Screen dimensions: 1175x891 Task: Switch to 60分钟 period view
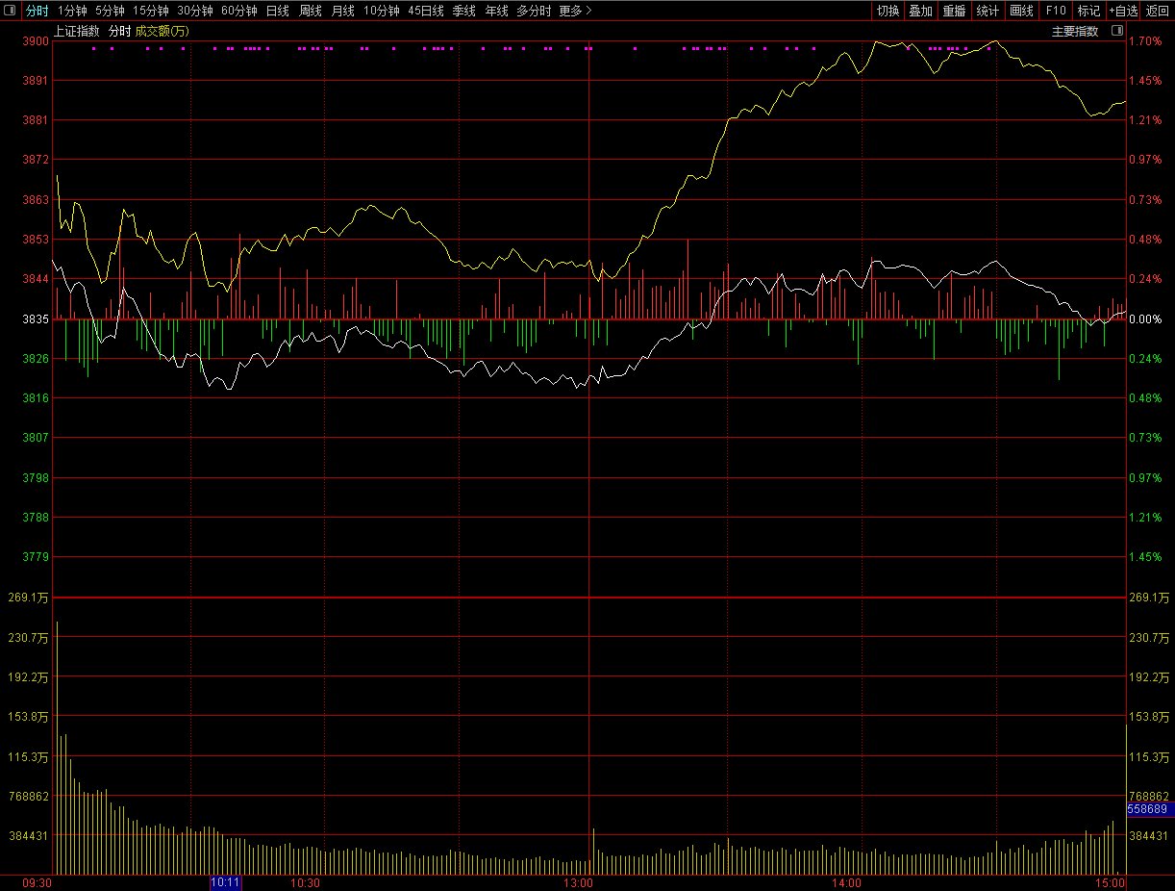tap(238, 11)
